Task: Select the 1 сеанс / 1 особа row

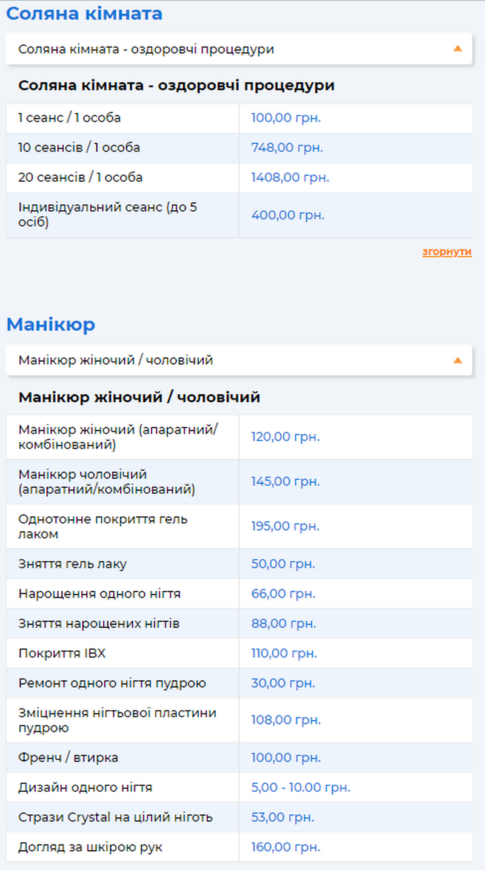Action: click(x=69, y=118)
